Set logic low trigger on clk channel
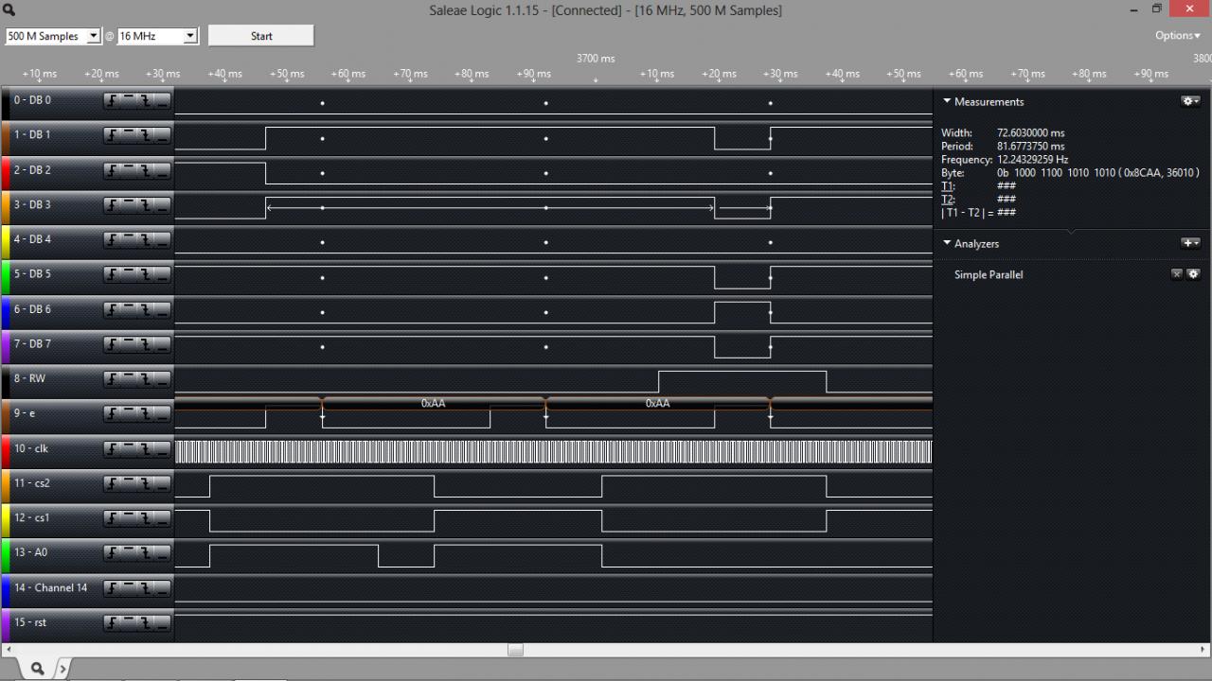 [163, 449]
